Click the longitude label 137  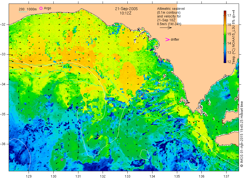(x=226, y=176)
